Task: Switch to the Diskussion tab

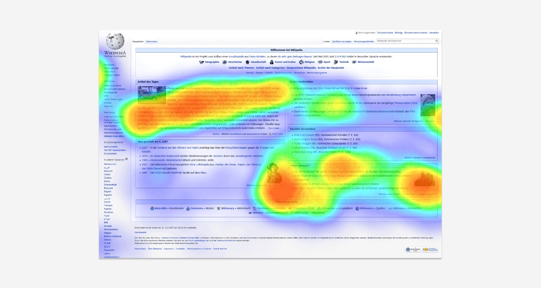Action: point(151,41)
